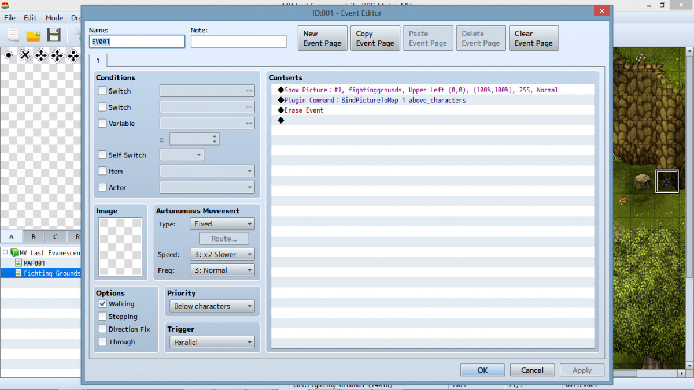Close the Event Editor dialog
694x390 pixels.
pyautogui.click(x=602, y=11)
